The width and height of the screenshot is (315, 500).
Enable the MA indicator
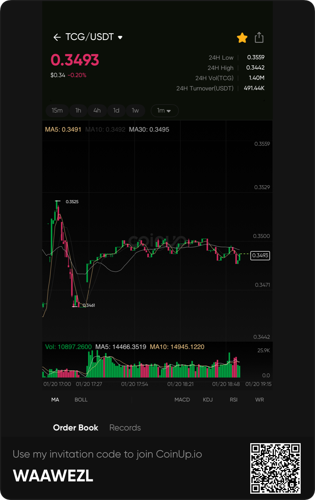point(55,400)
